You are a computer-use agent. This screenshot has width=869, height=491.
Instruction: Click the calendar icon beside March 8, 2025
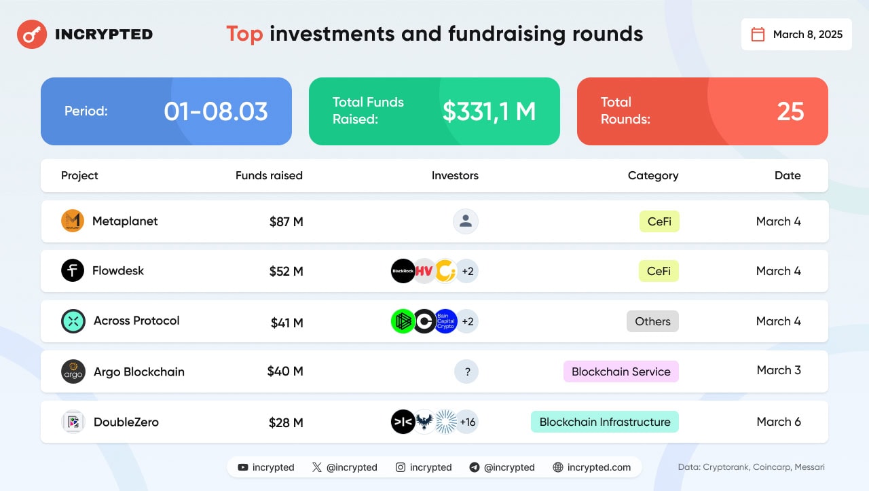758,35
